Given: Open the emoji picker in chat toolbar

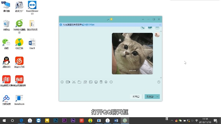Looking at the screenshot, I should pos(62,82).
